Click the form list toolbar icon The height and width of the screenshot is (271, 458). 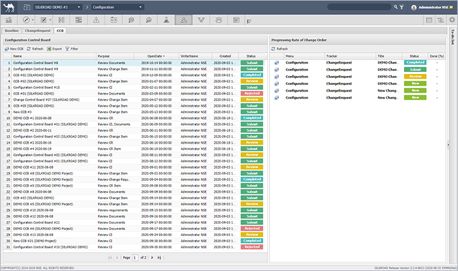[237, 20]
